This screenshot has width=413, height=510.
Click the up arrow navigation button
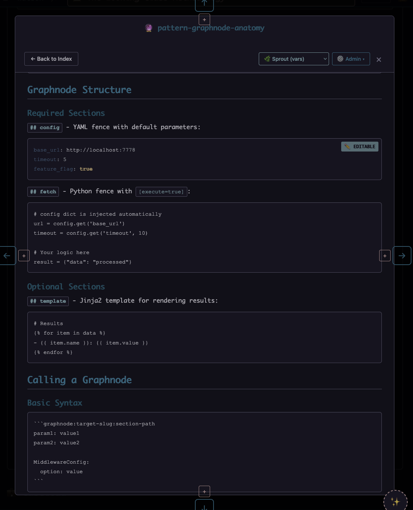tap(204, 4)
